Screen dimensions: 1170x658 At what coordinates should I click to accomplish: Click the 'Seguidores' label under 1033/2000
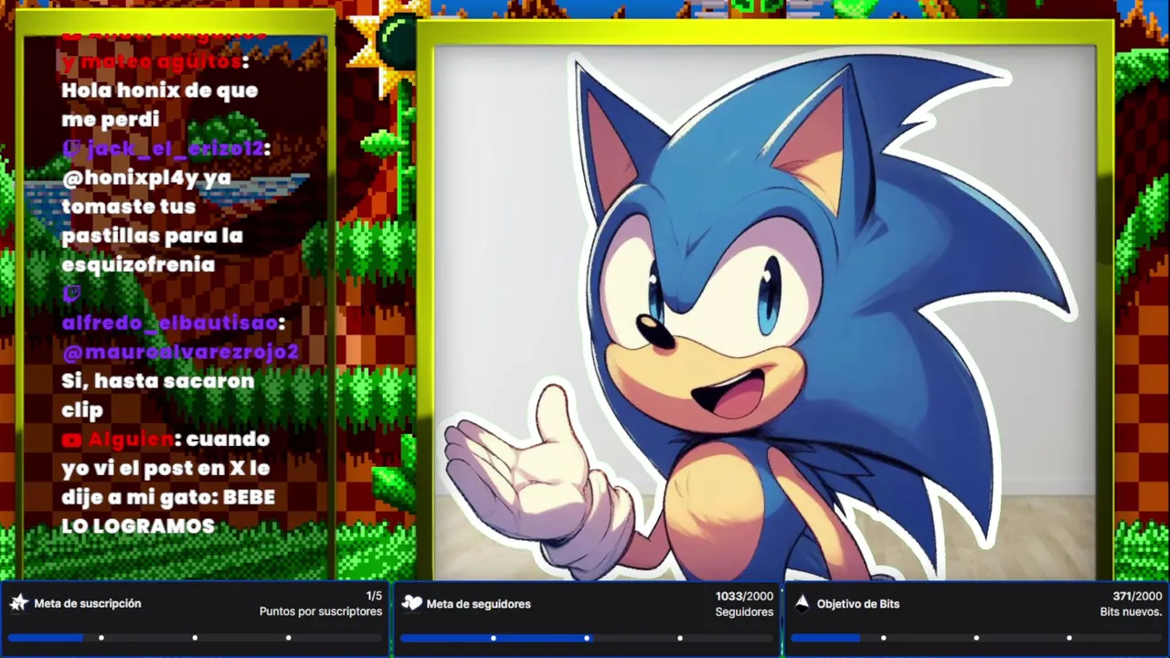click(x=744, y=611)
